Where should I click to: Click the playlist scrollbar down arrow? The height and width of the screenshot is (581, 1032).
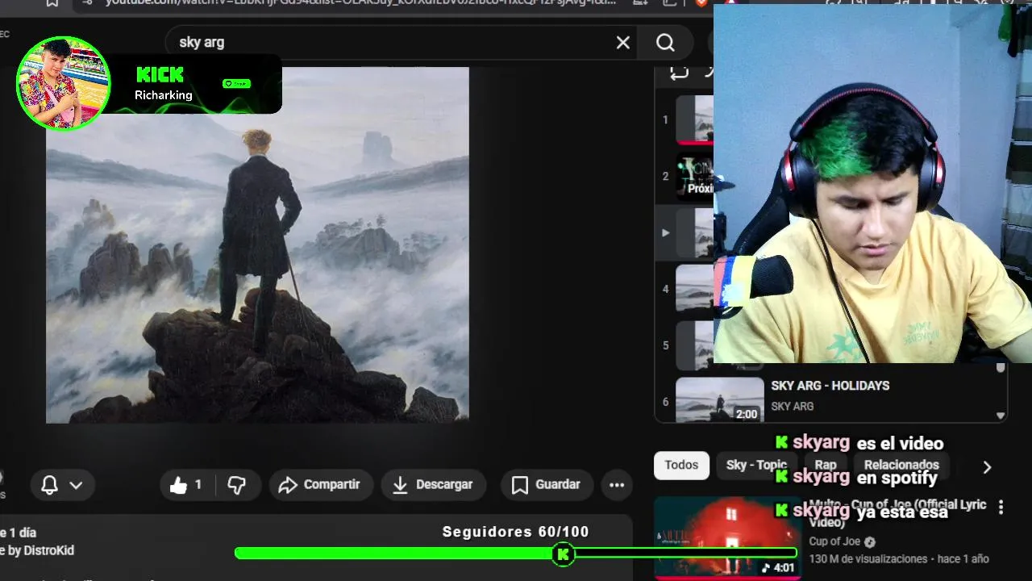point(1001,416)
